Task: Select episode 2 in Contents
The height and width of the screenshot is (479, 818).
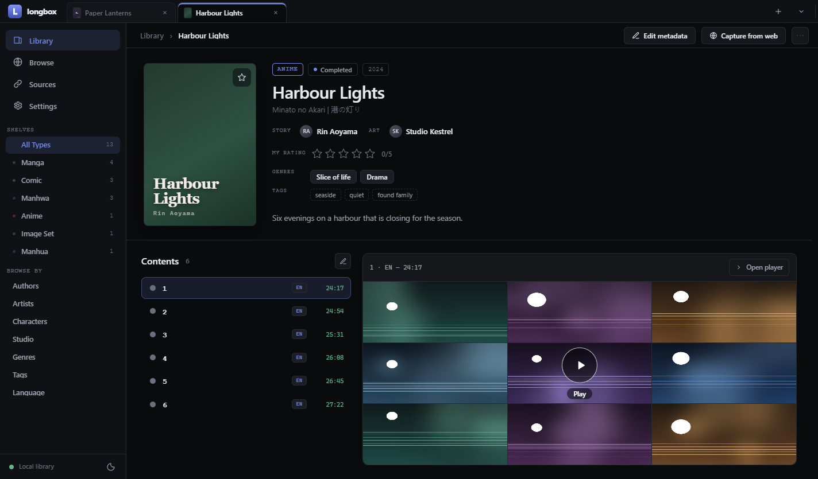Action: (246, 311)
